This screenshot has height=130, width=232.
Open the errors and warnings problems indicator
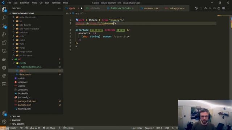[x=33, y=128]
